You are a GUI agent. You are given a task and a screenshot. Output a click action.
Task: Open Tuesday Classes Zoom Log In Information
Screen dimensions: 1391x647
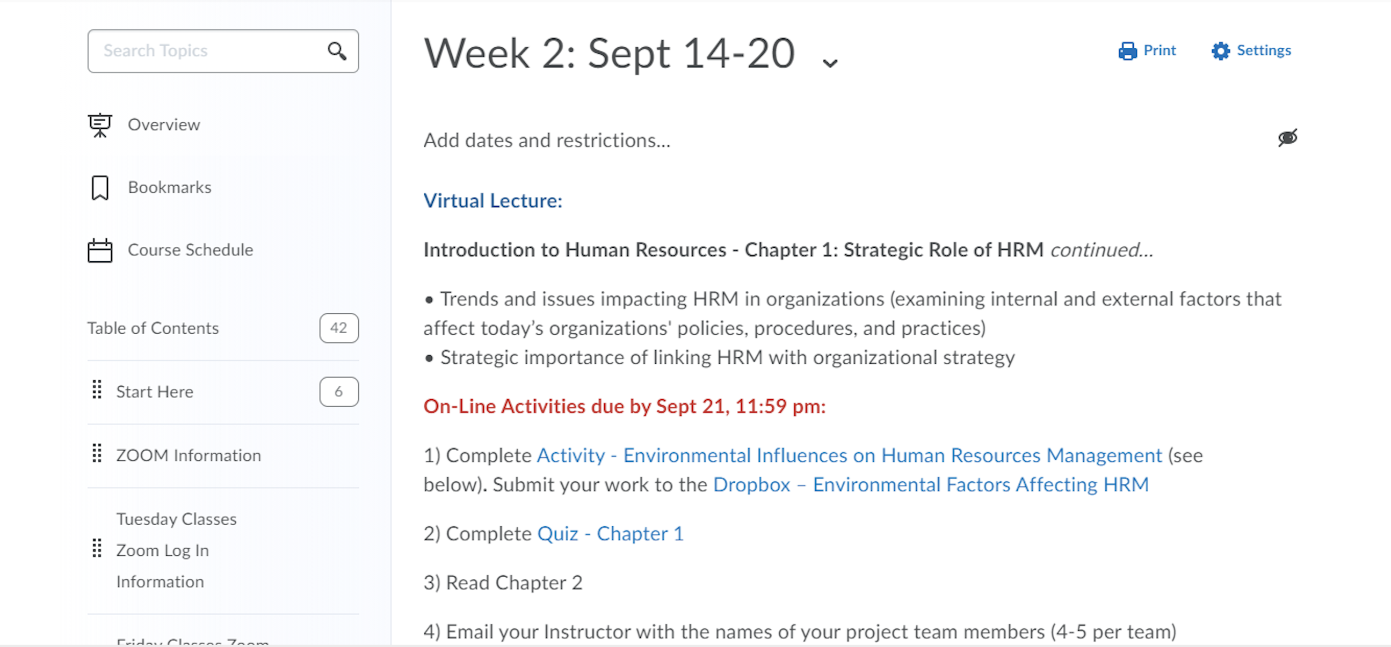pos(177,550)
